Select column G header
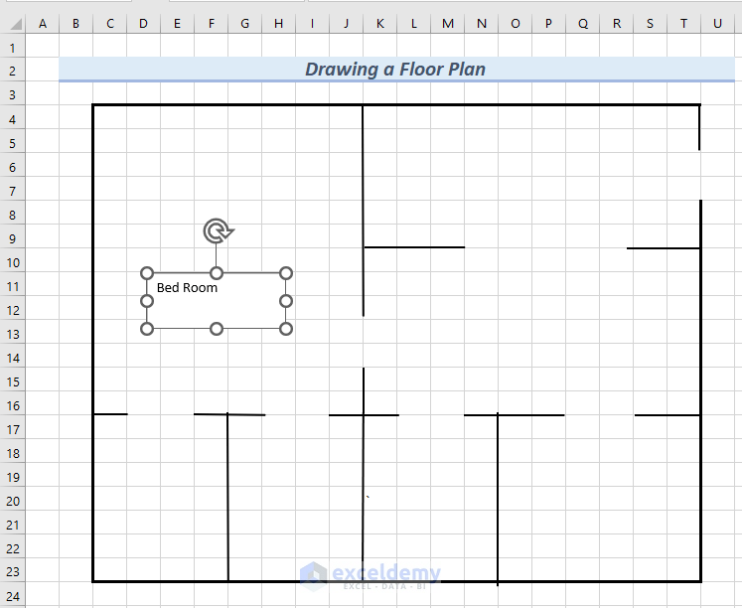 tap(244, 24)
